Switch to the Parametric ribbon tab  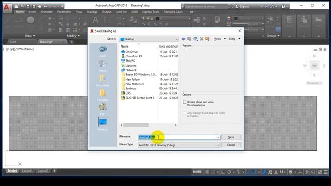pos(64,12)
